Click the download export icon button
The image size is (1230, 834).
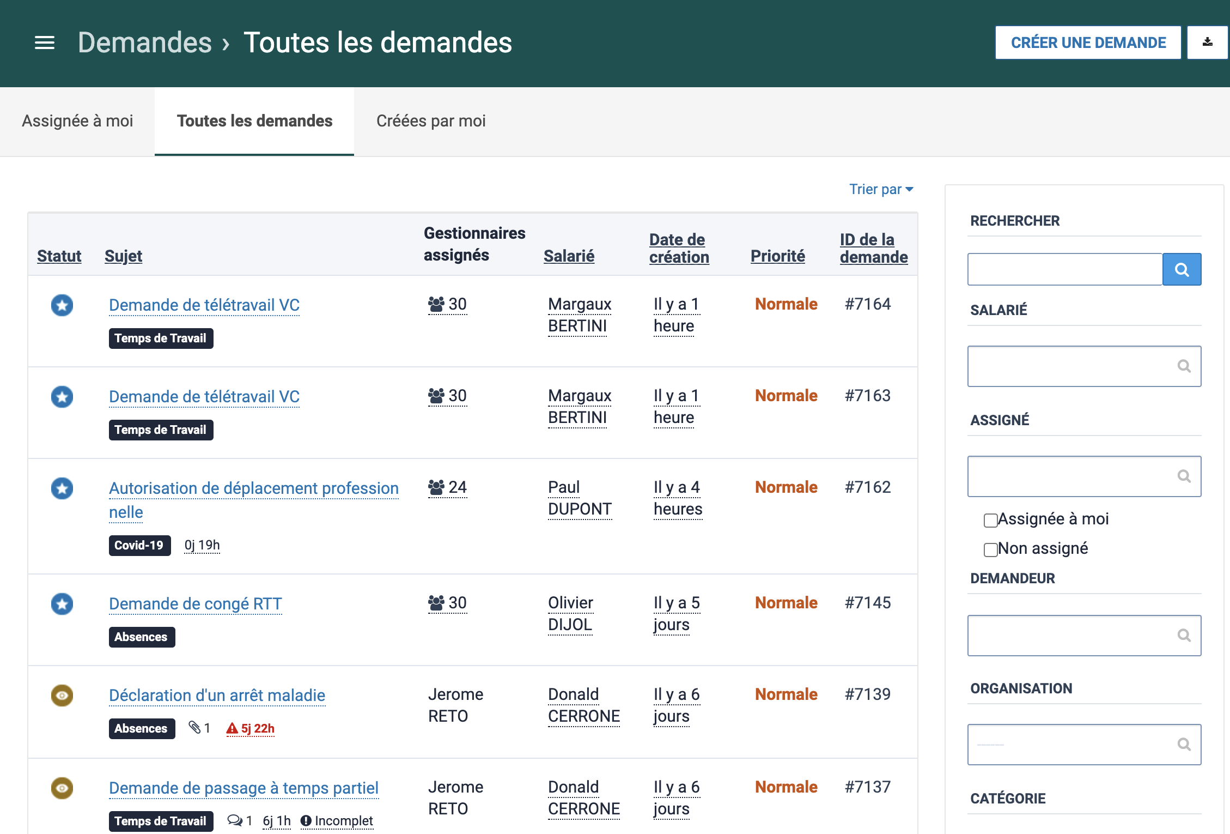click(x=1207, y=43)
